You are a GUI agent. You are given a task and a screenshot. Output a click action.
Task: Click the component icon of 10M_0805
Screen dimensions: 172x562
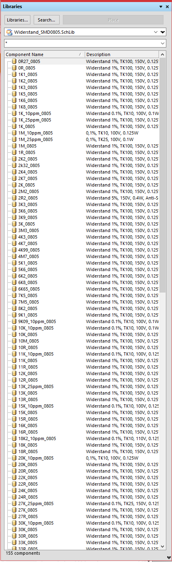pos(14,341)
